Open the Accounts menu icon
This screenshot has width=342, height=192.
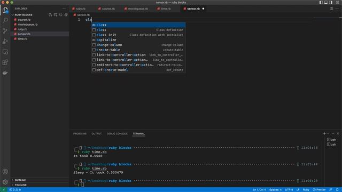click(x=5, y=172)
